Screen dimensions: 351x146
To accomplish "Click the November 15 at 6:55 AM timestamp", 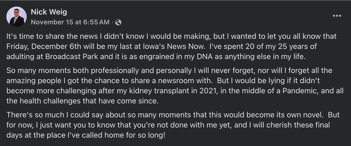I will [70, 22].
